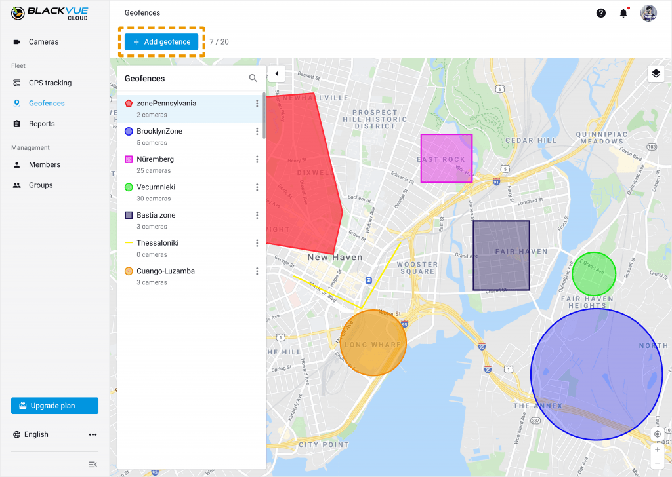
Task: Open Bastia zone options menu
Action: click(x=257, y=215)
